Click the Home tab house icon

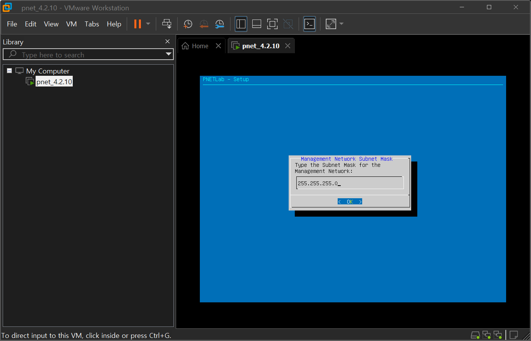point(185,46)
